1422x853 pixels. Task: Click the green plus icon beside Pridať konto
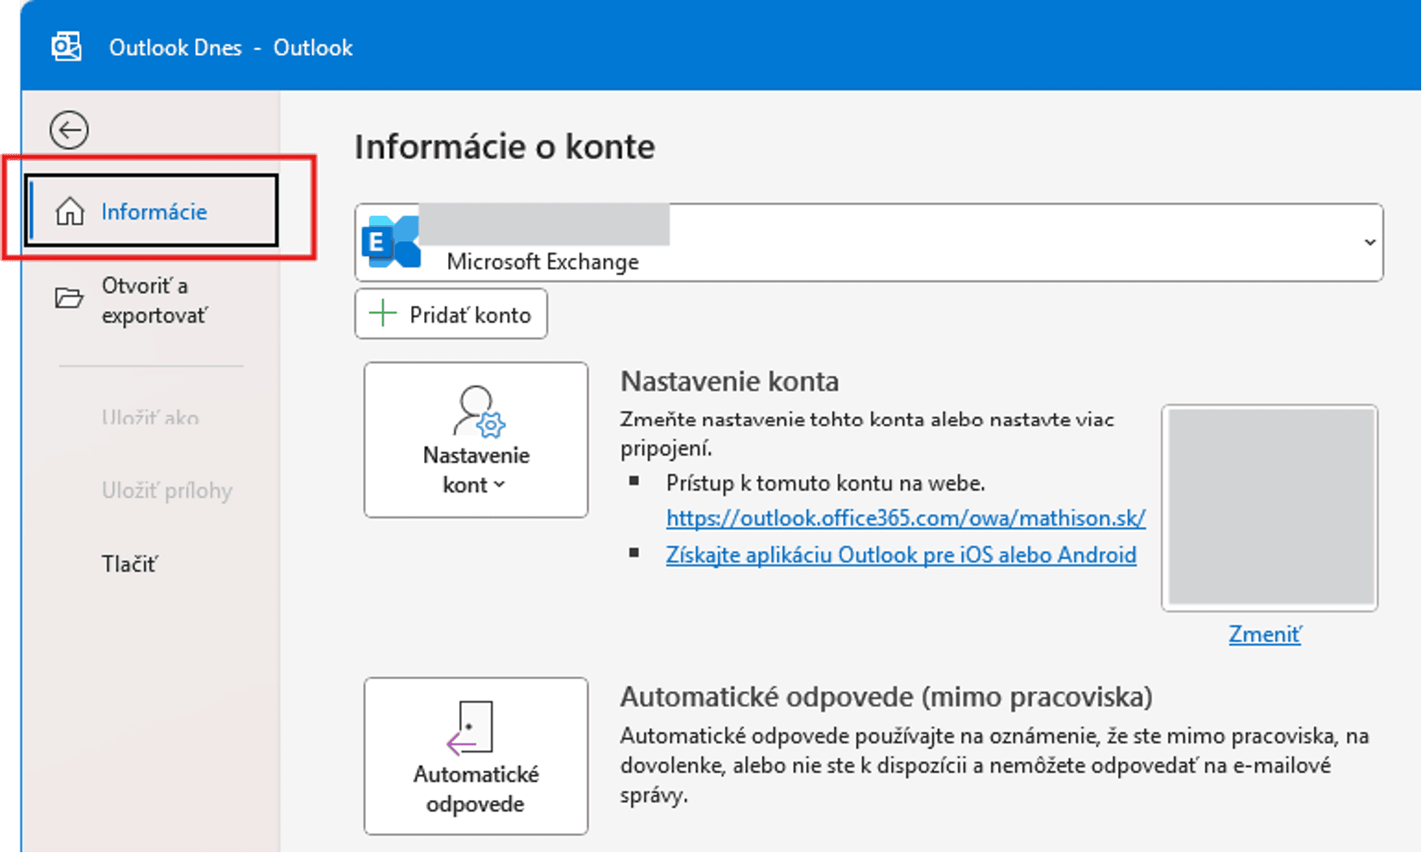(x=383, y=313)
